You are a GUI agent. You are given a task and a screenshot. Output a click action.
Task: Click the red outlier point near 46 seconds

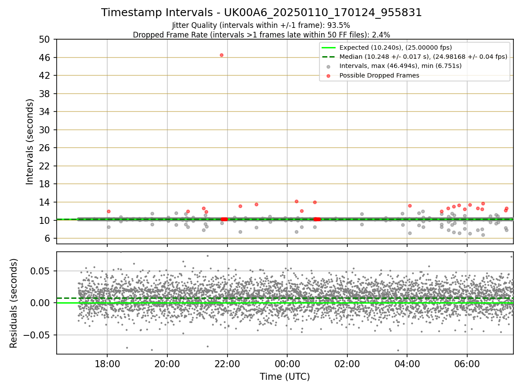pos(221,55)
